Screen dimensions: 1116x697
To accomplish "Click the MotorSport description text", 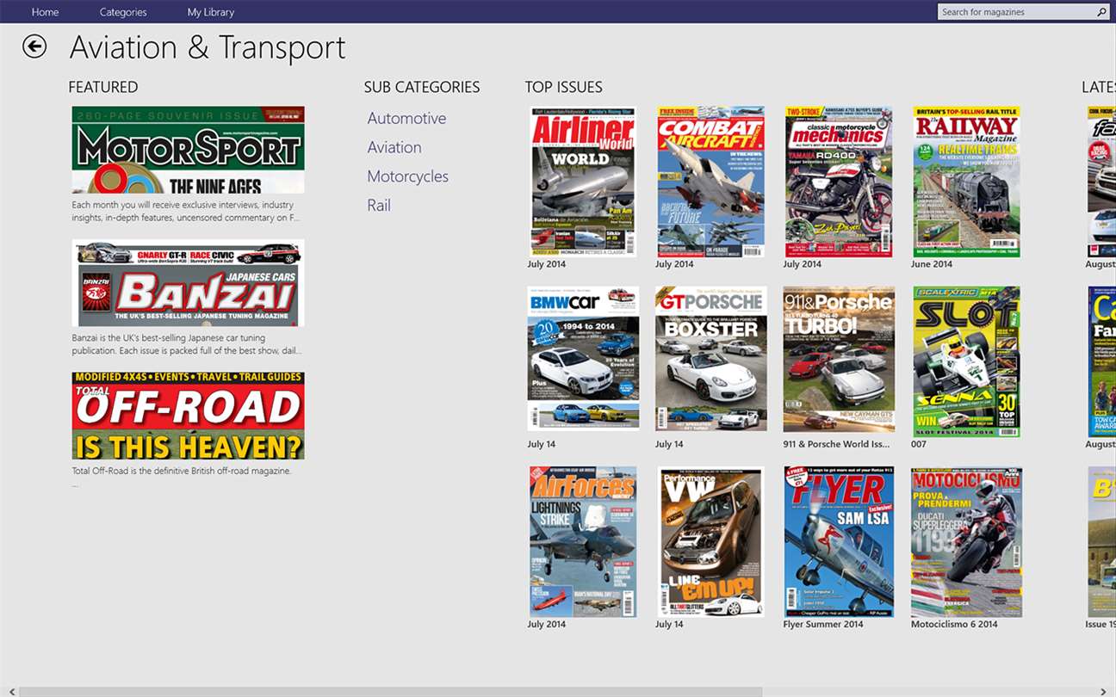I will point(186,212).
